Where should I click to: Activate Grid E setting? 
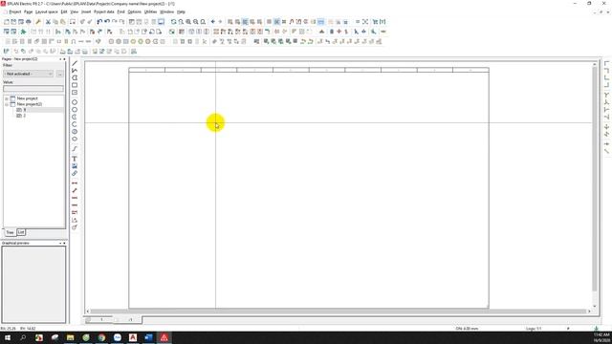pyautogui.click(x=259, y=22)
